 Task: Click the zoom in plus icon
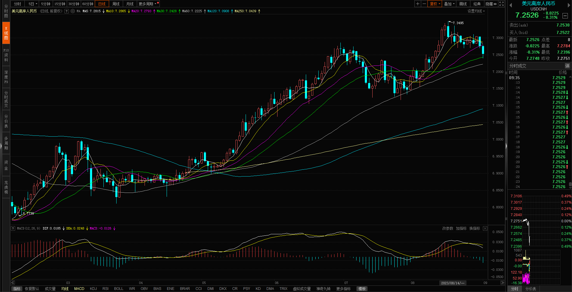pyautogui.click(x=418, y=4)
